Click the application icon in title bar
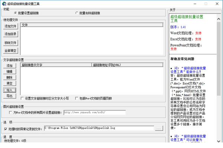Viewport: 223px width, 148px height. point(4,4)
